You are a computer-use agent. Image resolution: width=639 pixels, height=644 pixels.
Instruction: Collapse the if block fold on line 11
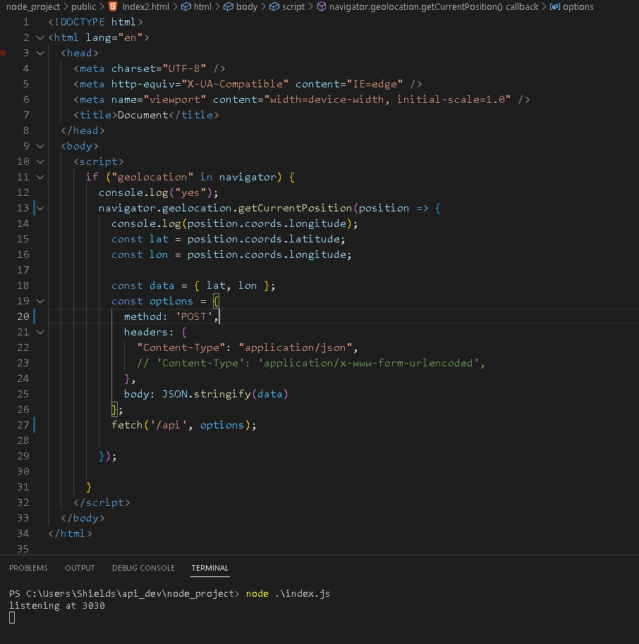[40, 178]
